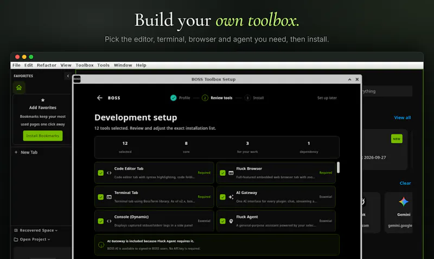Click the Code Editor Tab code-brackets icon
Screen dimensions: 434x259
tap(109, 173)
